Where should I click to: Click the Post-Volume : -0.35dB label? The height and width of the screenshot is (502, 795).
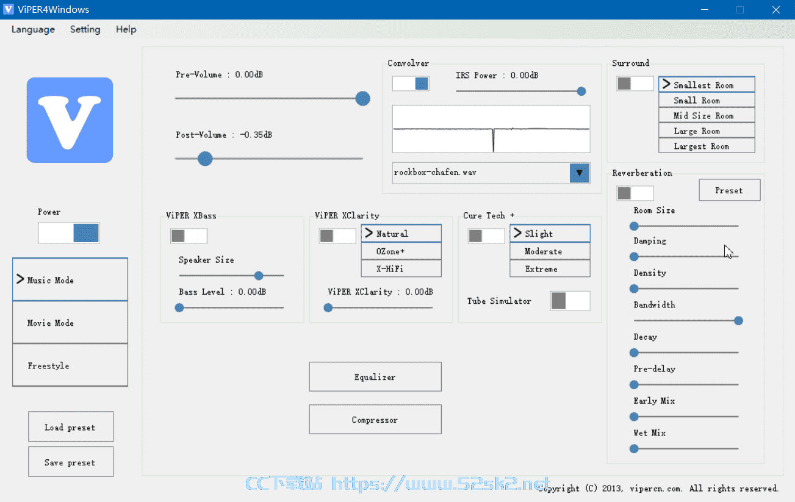pos(224,135)
